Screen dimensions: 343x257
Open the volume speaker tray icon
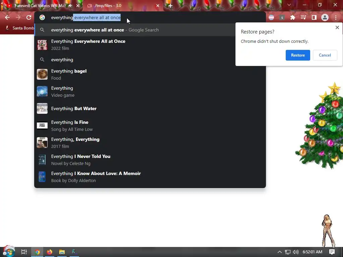(x=296, y=252)
